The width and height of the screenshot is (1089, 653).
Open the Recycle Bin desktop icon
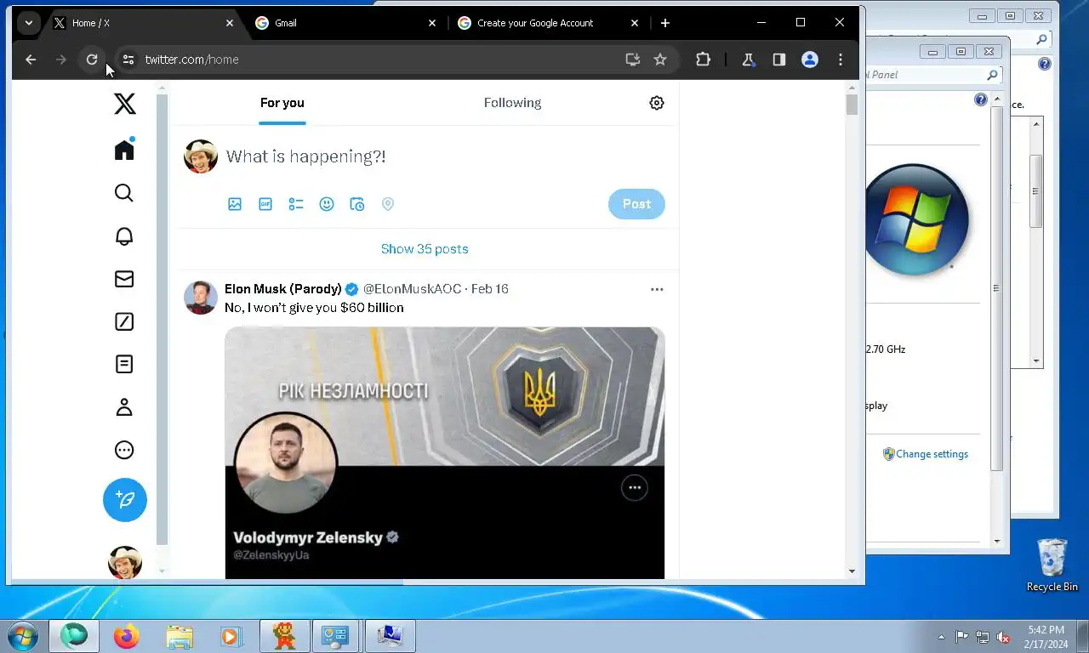click(x=1052, y=565)
